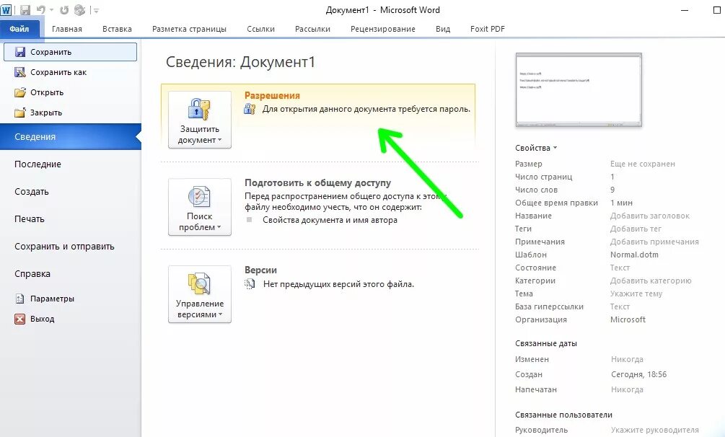Click the Защитить документ dropdown button
The height and width of the screenshot is (437, 725).
click(199, 119)
